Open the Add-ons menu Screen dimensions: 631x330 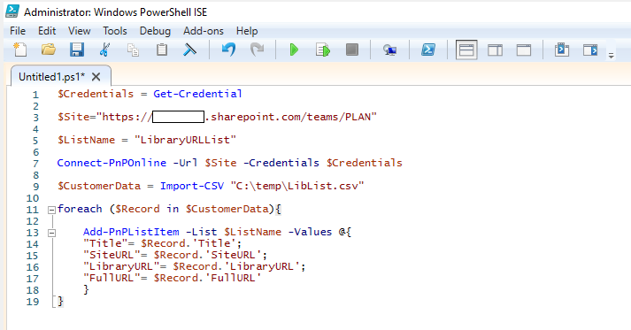click(204, 31)
